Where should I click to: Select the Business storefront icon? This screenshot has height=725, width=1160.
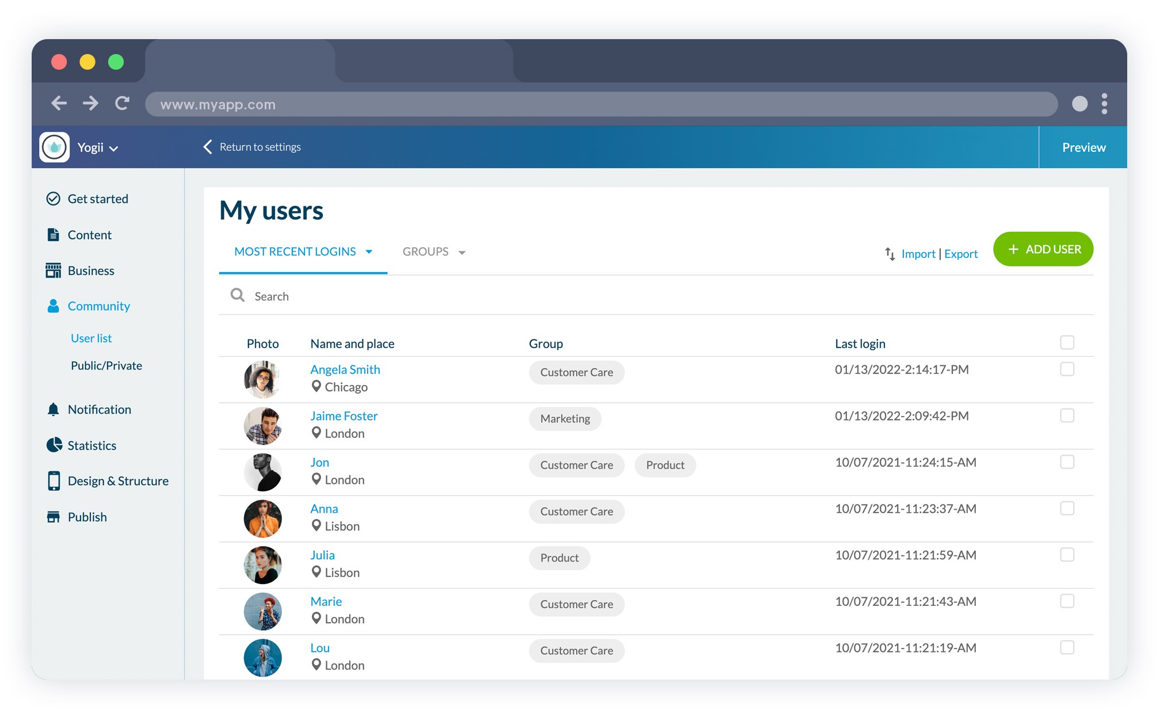(x=53, y=270)
